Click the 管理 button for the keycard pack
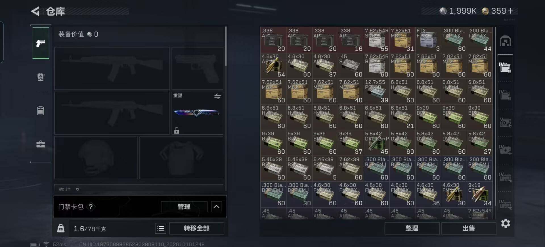The width and height of the screenshot is (545, 247). coord(184,207)
